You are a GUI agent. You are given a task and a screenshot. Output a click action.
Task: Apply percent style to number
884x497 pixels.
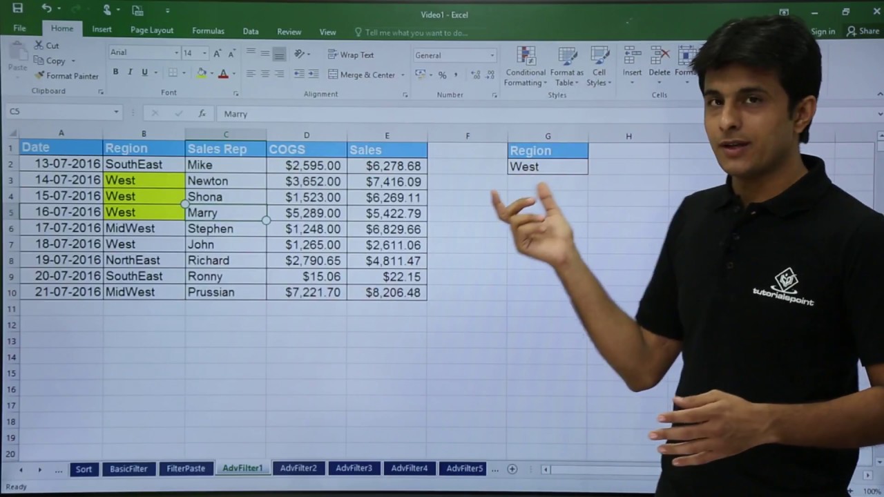pos(442,75)
